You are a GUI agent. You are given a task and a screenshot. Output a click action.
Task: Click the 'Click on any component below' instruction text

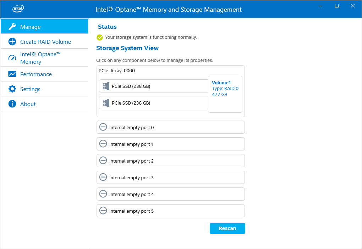click(154, 60)
